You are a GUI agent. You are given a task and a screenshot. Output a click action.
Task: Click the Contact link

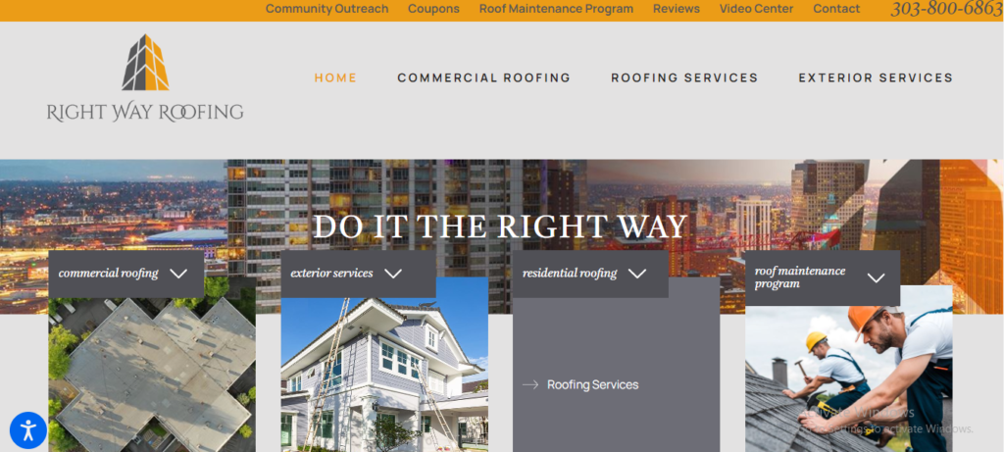coord(836,9)
